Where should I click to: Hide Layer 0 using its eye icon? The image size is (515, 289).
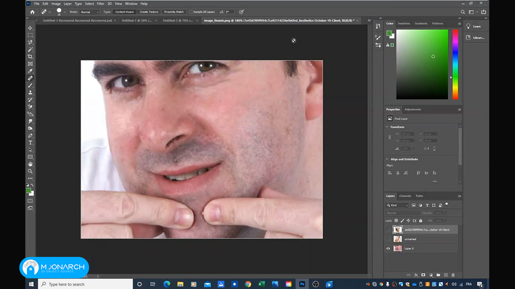coord(388,248)
